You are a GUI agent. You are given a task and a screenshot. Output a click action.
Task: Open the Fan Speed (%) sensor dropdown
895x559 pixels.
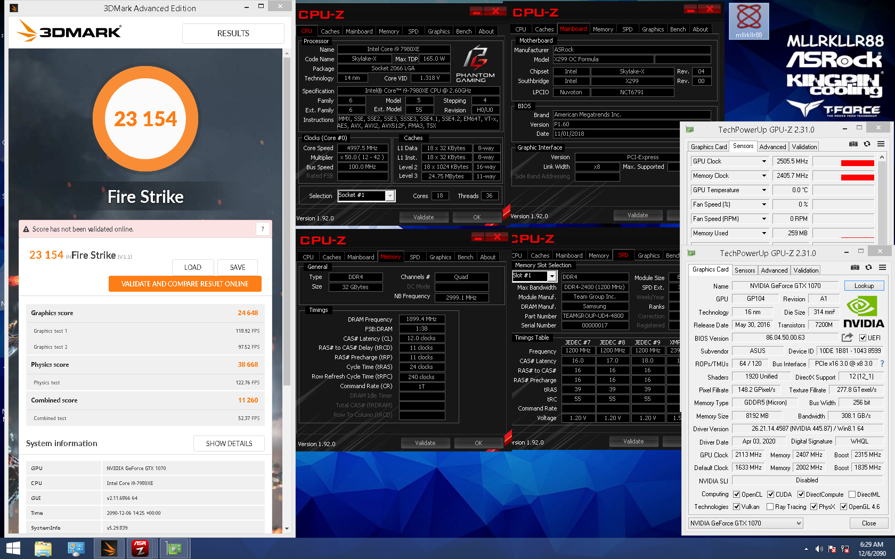[764, 204]
